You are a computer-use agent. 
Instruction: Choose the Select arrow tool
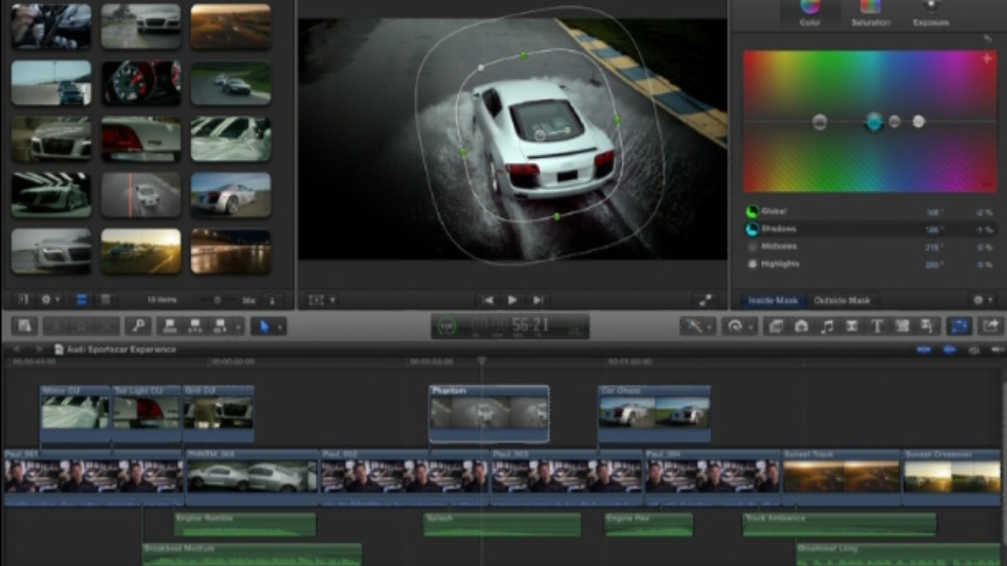(x=264, y=325)
